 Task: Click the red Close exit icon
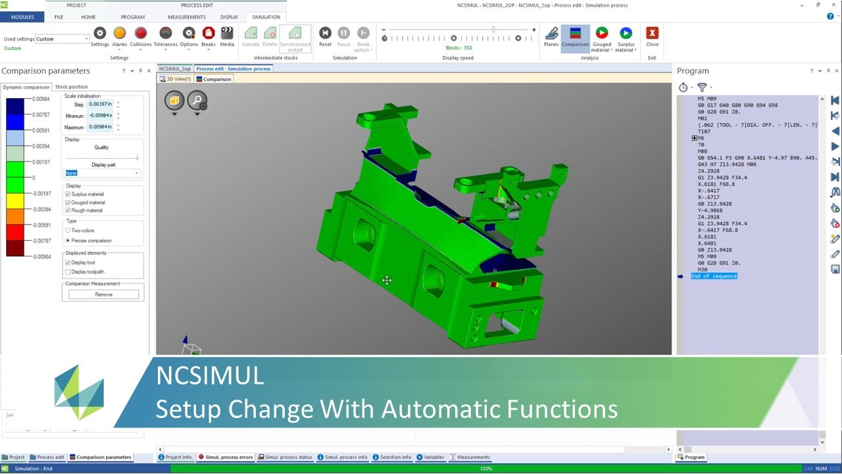point(652,33)
